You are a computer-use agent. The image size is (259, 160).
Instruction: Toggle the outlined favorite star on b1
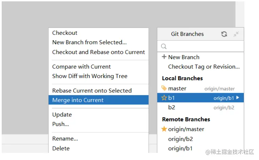164,98
